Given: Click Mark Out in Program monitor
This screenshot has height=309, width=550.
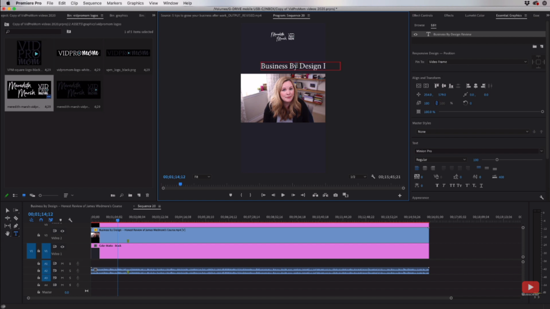Looking at the screenshot, I should pyautogui.click(x=250, y=195).
